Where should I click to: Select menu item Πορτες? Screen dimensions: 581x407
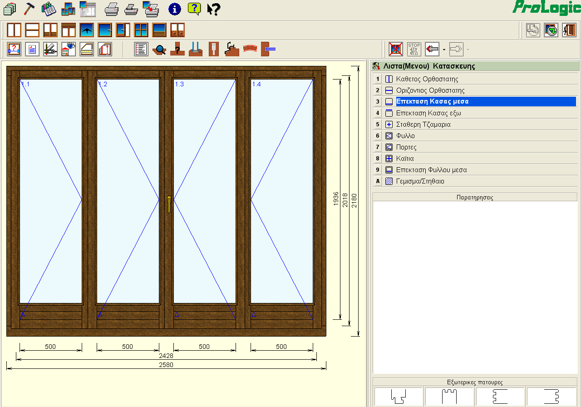(475, 147)
